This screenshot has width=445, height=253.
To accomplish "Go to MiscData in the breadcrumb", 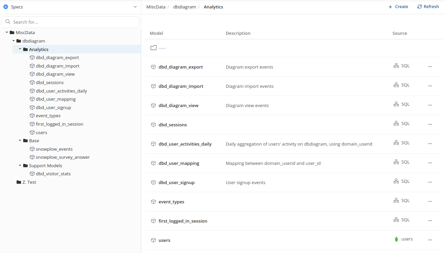I will pyautogui.click(x=156, y=7).
